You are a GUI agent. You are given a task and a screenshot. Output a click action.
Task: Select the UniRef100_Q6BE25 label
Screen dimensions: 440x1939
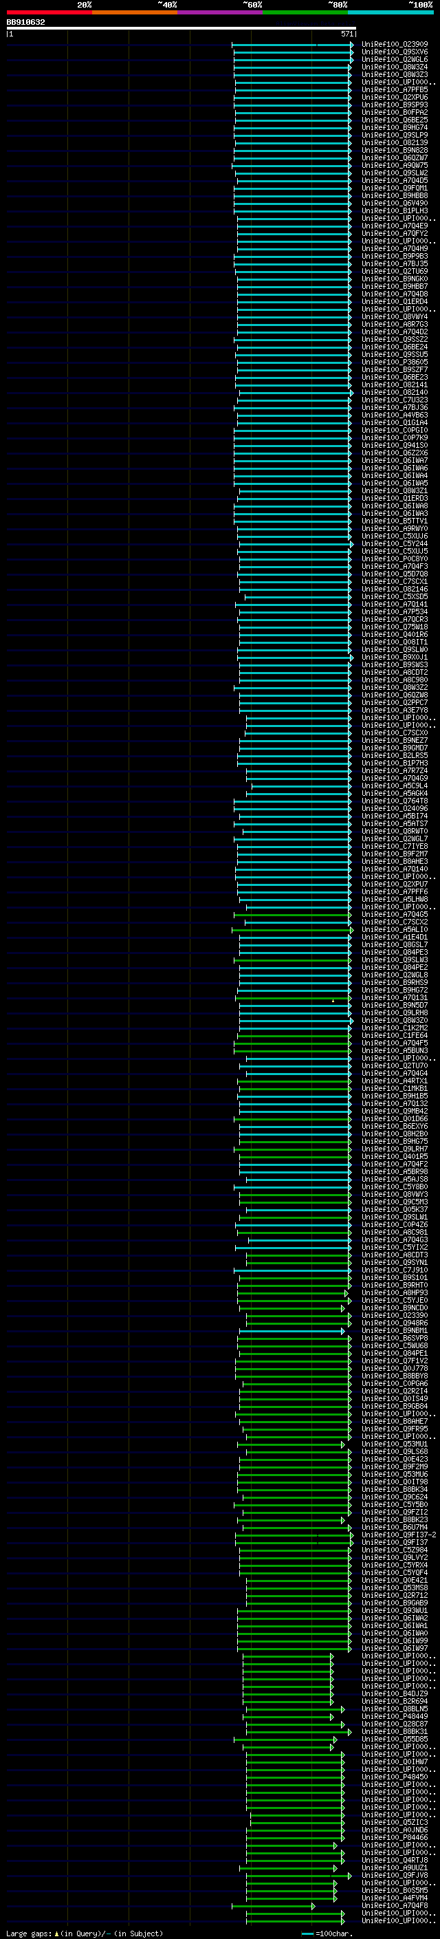[x=395, y=120]
